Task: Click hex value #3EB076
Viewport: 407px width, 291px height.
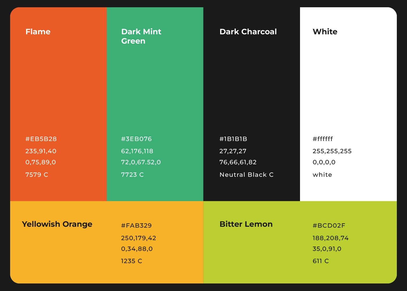Action: [136, 139]
